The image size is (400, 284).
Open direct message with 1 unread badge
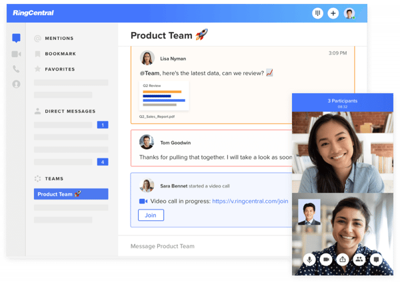[x=71, y=124]
